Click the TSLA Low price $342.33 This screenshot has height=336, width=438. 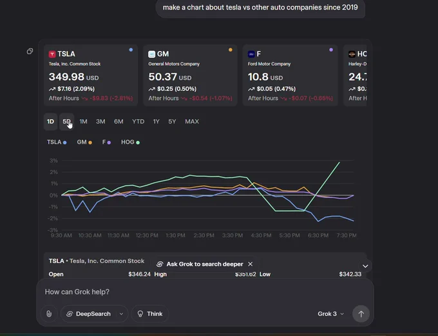tap(350, 274)
